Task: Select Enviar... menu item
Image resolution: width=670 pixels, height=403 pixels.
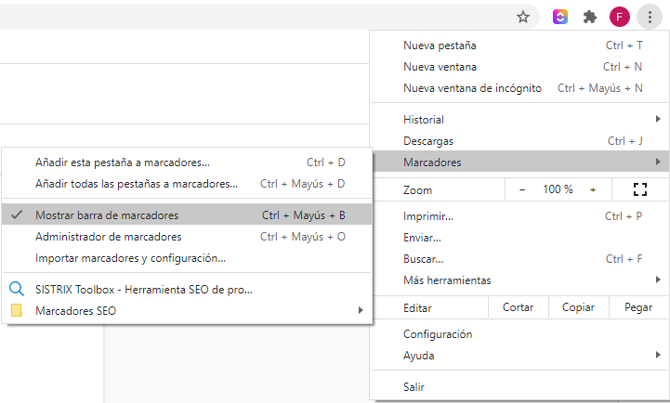Action: coord(519,238)
